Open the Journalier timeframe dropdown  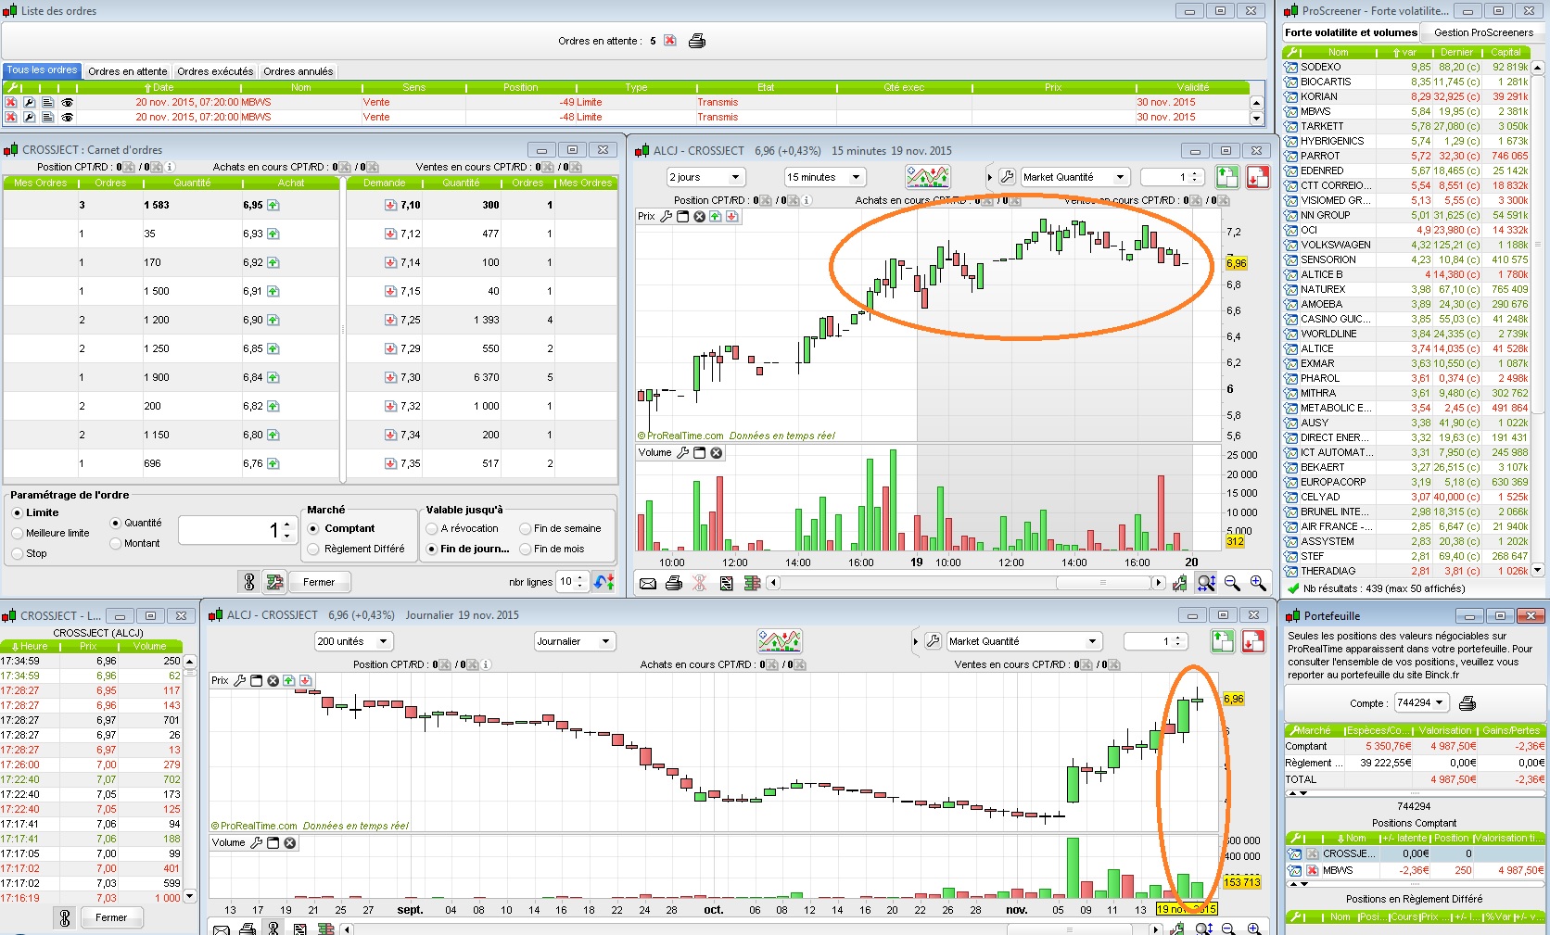[575, 641]
